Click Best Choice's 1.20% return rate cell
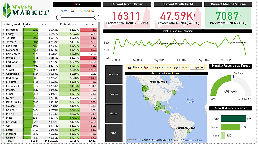 (88, 54)
